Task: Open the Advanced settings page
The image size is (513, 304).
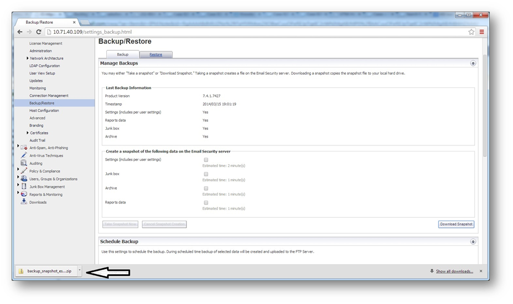Action: pos(37,118)
